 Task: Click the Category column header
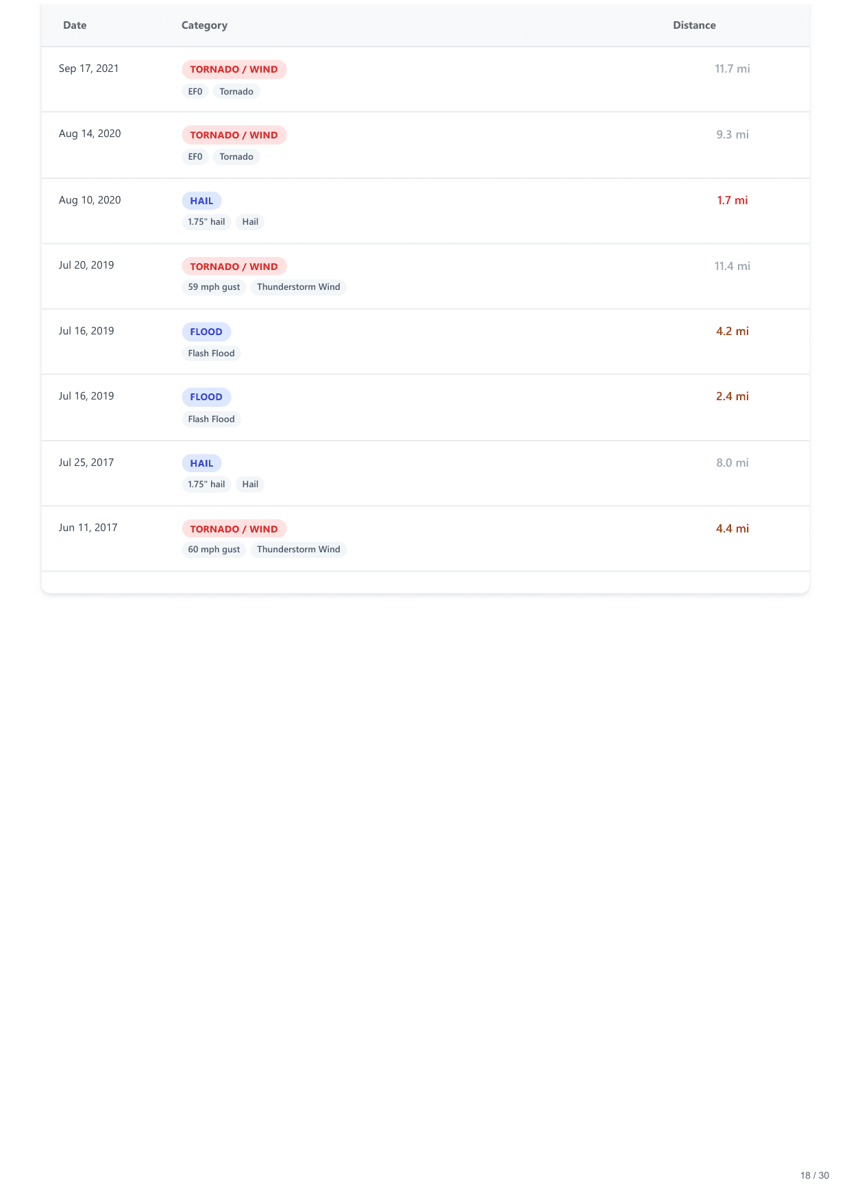pos(204,25)
